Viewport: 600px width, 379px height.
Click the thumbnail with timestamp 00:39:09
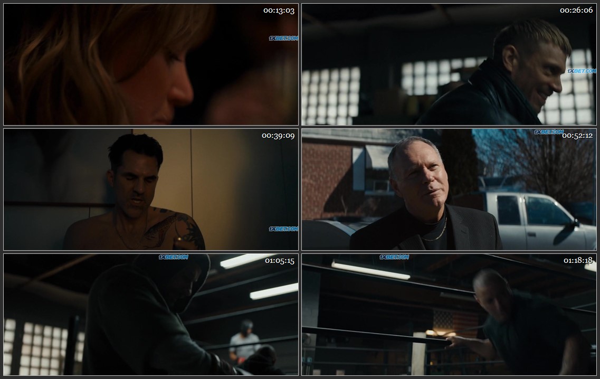(151, 189)
